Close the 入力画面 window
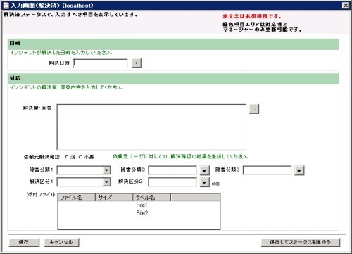352x254 pixels. 346,6
